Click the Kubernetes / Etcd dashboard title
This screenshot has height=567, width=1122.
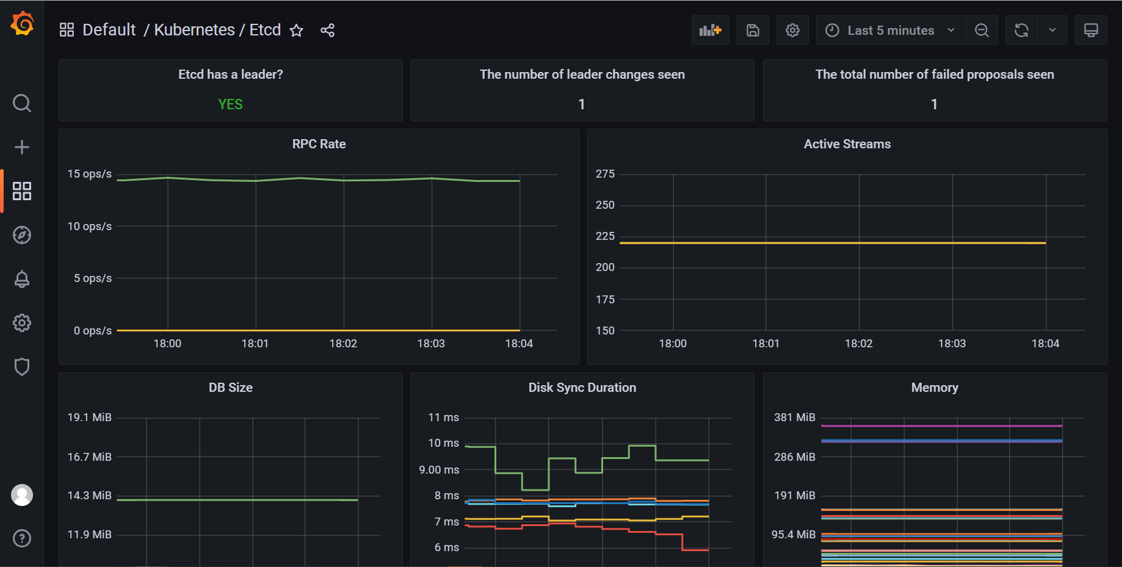point(217,30)
